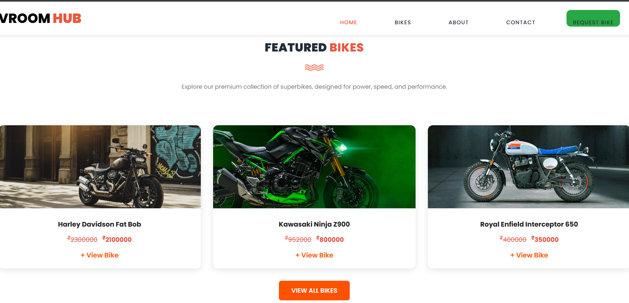Open the HOME navigation link

click(348, 22)
